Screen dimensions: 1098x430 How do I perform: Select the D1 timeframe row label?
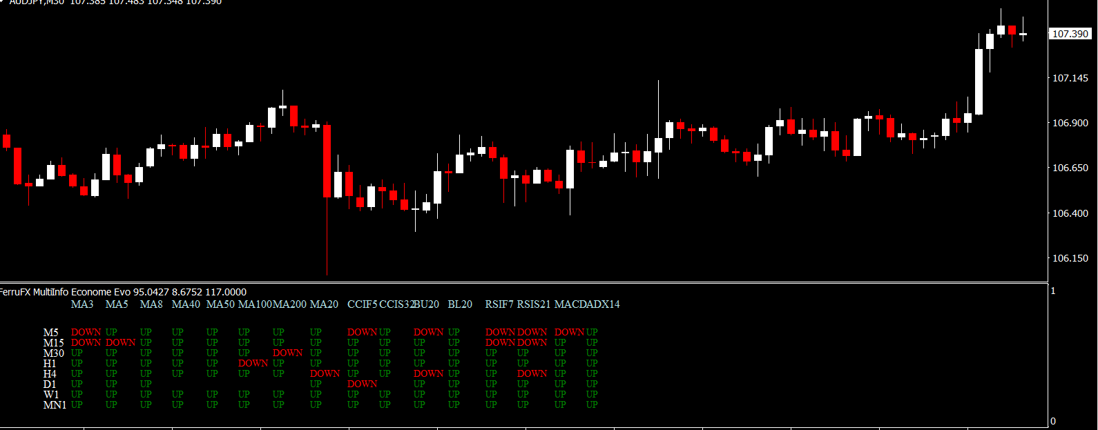click(50, 384)
